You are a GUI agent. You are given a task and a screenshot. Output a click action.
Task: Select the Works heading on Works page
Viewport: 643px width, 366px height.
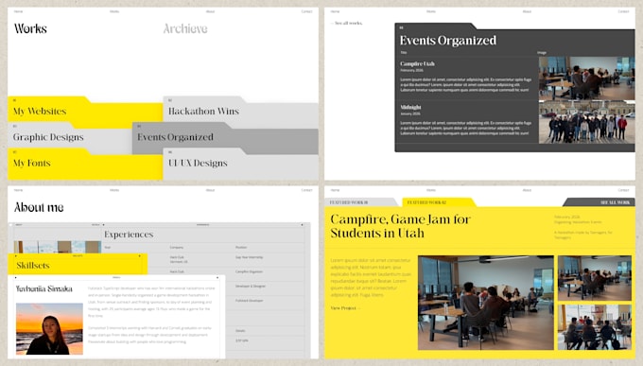30,28
